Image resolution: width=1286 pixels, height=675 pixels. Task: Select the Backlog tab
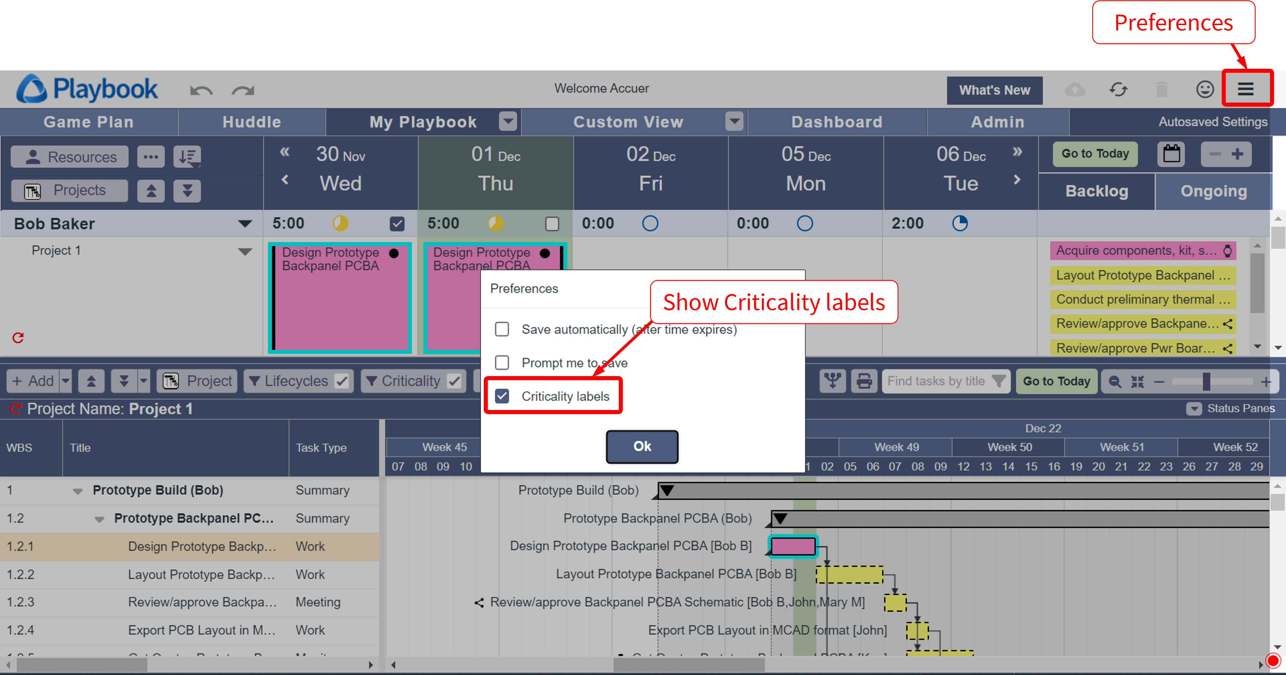click(1096, 191)
